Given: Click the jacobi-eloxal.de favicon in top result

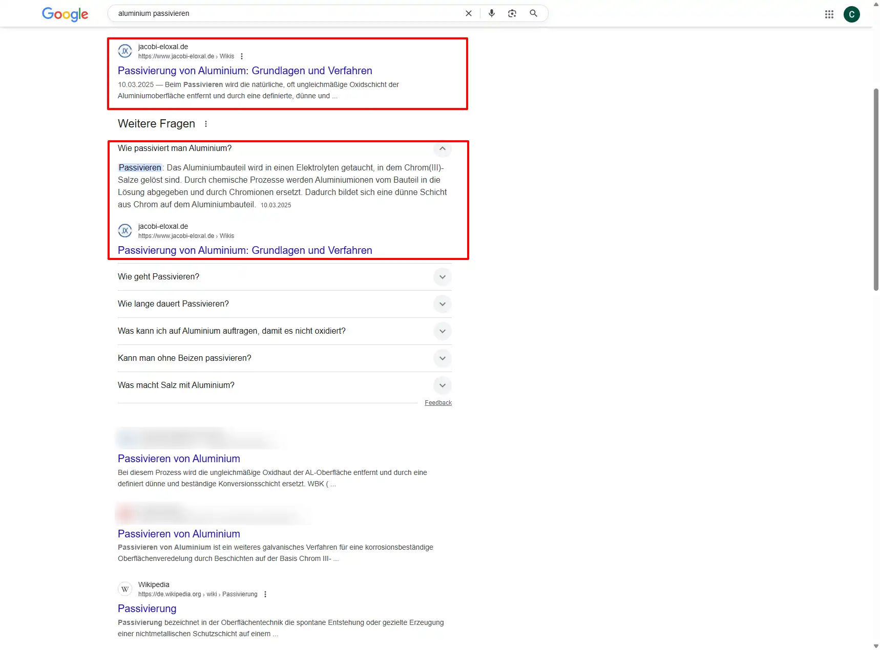Looking at the screenshot, I should [x=125, y=51].
